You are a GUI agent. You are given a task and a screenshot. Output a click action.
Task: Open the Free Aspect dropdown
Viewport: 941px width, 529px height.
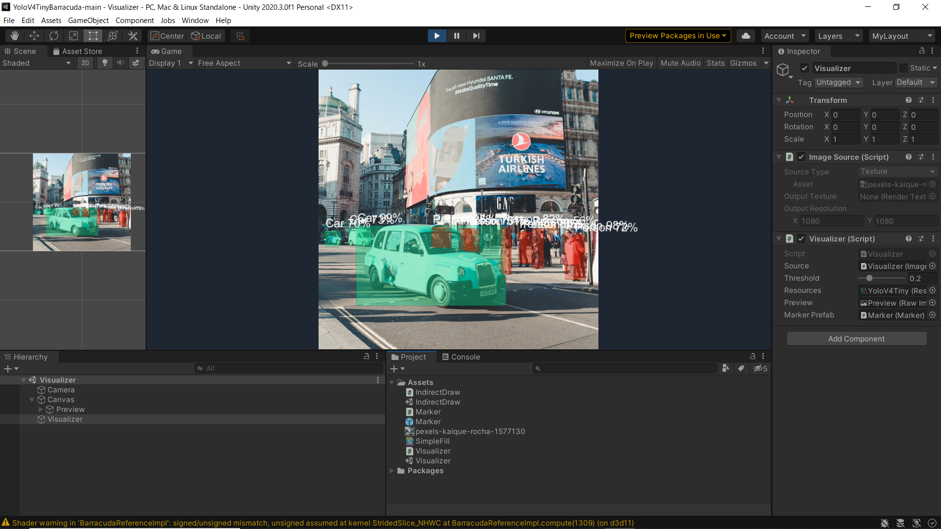point(244,63)
